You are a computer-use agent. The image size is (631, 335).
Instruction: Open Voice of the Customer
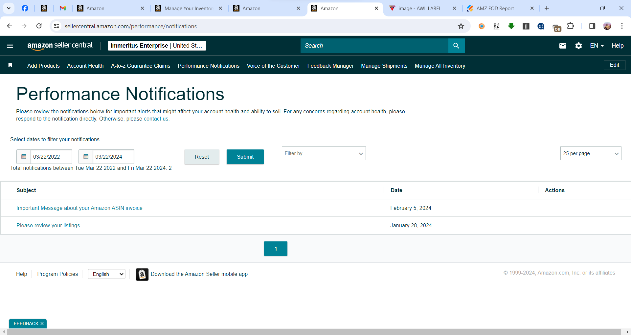[273, 66]
